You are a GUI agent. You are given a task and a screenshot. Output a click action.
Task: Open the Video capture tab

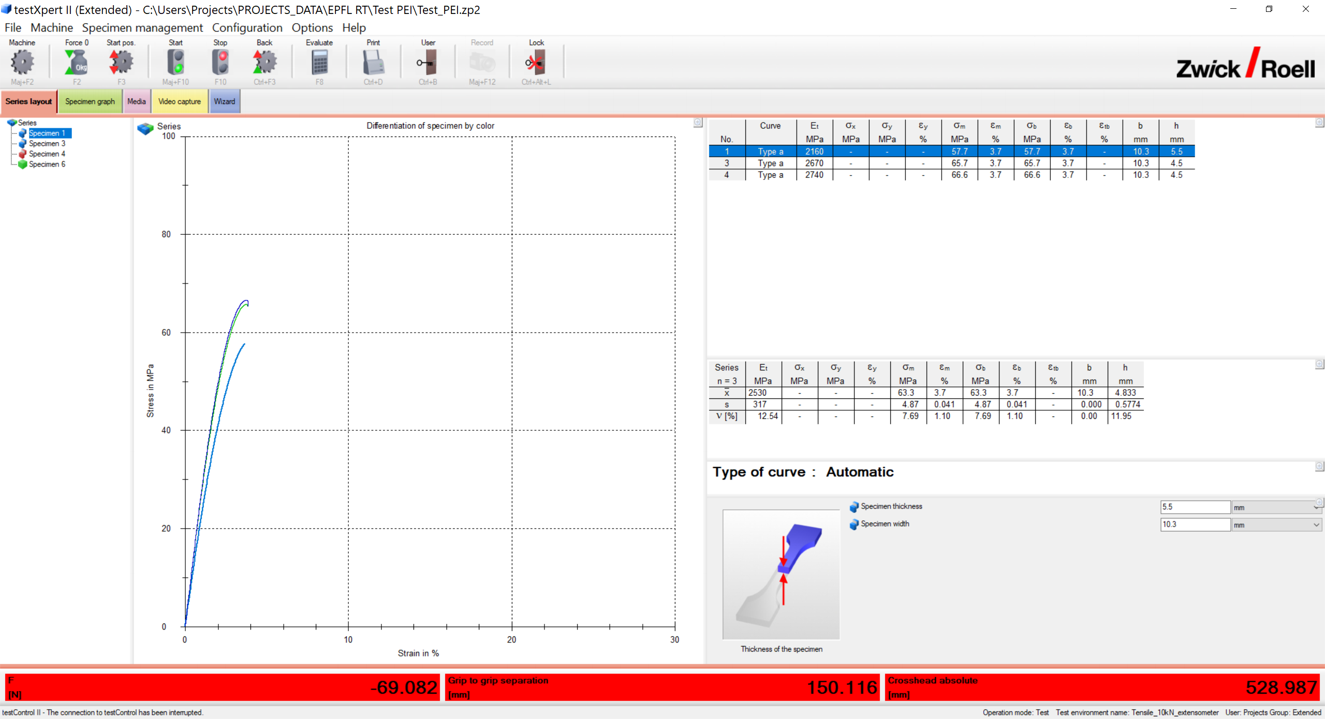[179, 101]
